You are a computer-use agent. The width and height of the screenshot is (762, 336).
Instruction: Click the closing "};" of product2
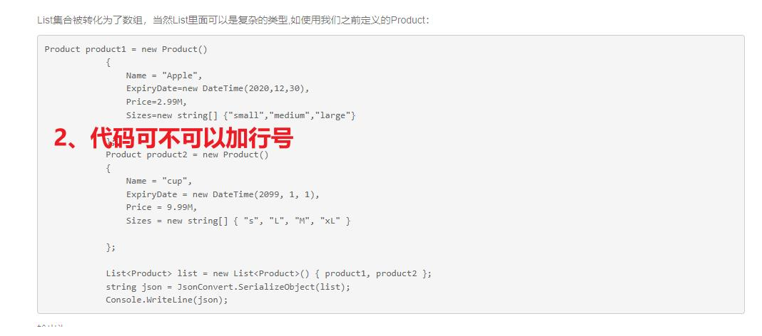(x=111, y=247)
